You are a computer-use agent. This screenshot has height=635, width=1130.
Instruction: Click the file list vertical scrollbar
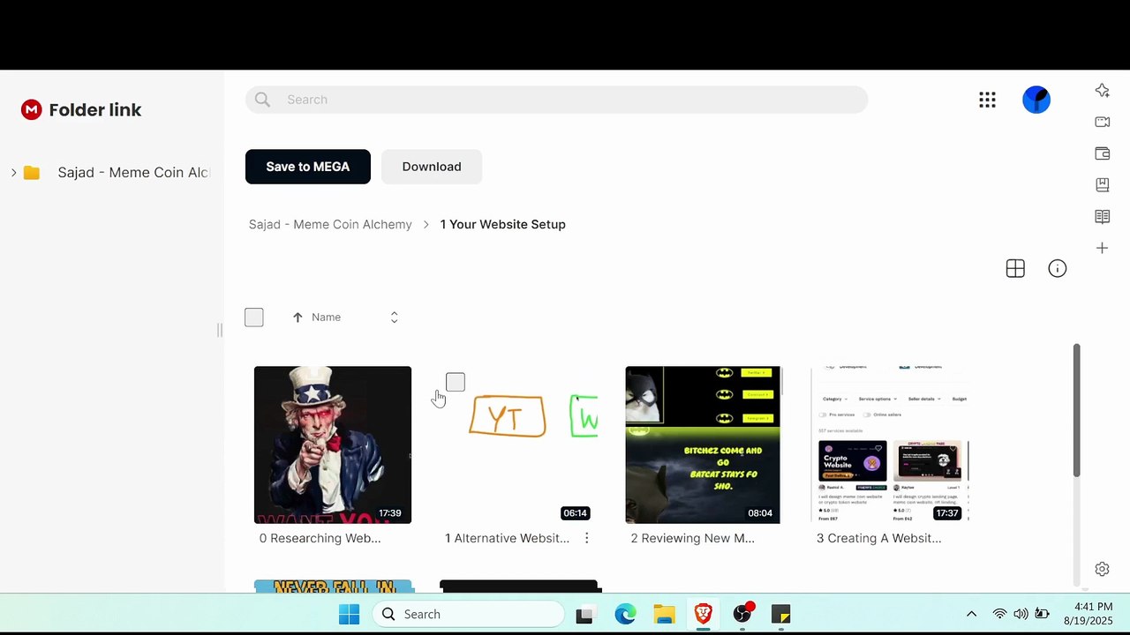point(1076,411)
